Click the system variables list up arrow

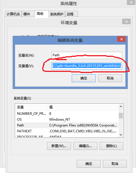[121, 106]
